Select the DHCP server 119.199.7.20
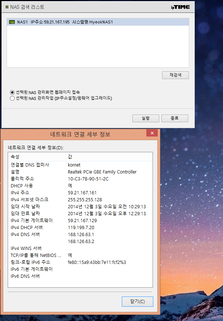223x321 pixels. click(x=81, y=227)
